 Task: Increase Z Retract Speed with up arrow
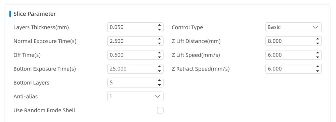click(318, 67)
